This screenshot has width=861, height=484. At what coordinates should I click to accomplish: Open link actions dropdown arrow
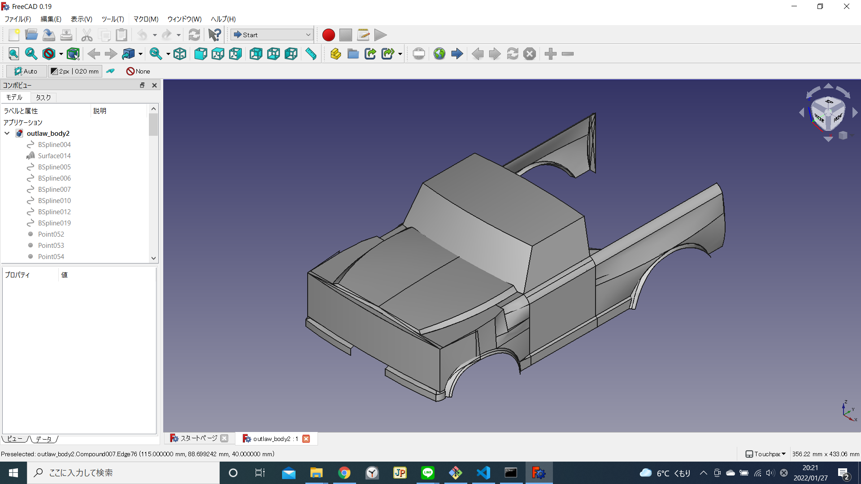pos(400,54)
